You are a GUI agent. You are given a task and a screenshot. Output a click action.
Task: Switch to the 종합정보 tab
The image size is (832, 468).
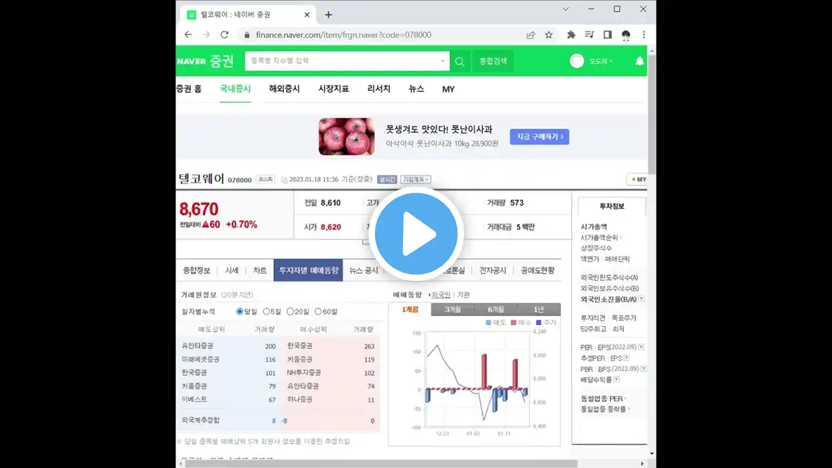pos(197,270)
